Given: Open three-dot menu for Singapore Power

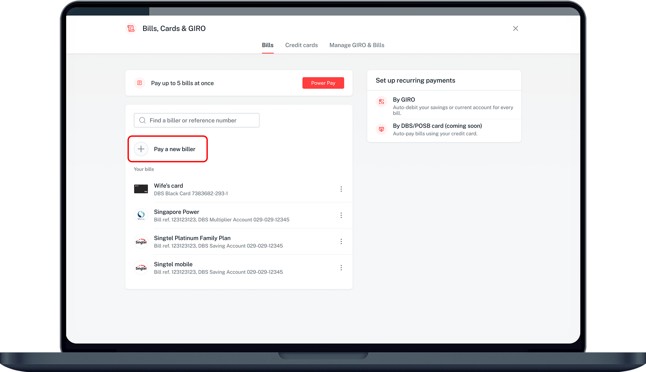Looking at the screenshot, I should [x=341, y=215].
